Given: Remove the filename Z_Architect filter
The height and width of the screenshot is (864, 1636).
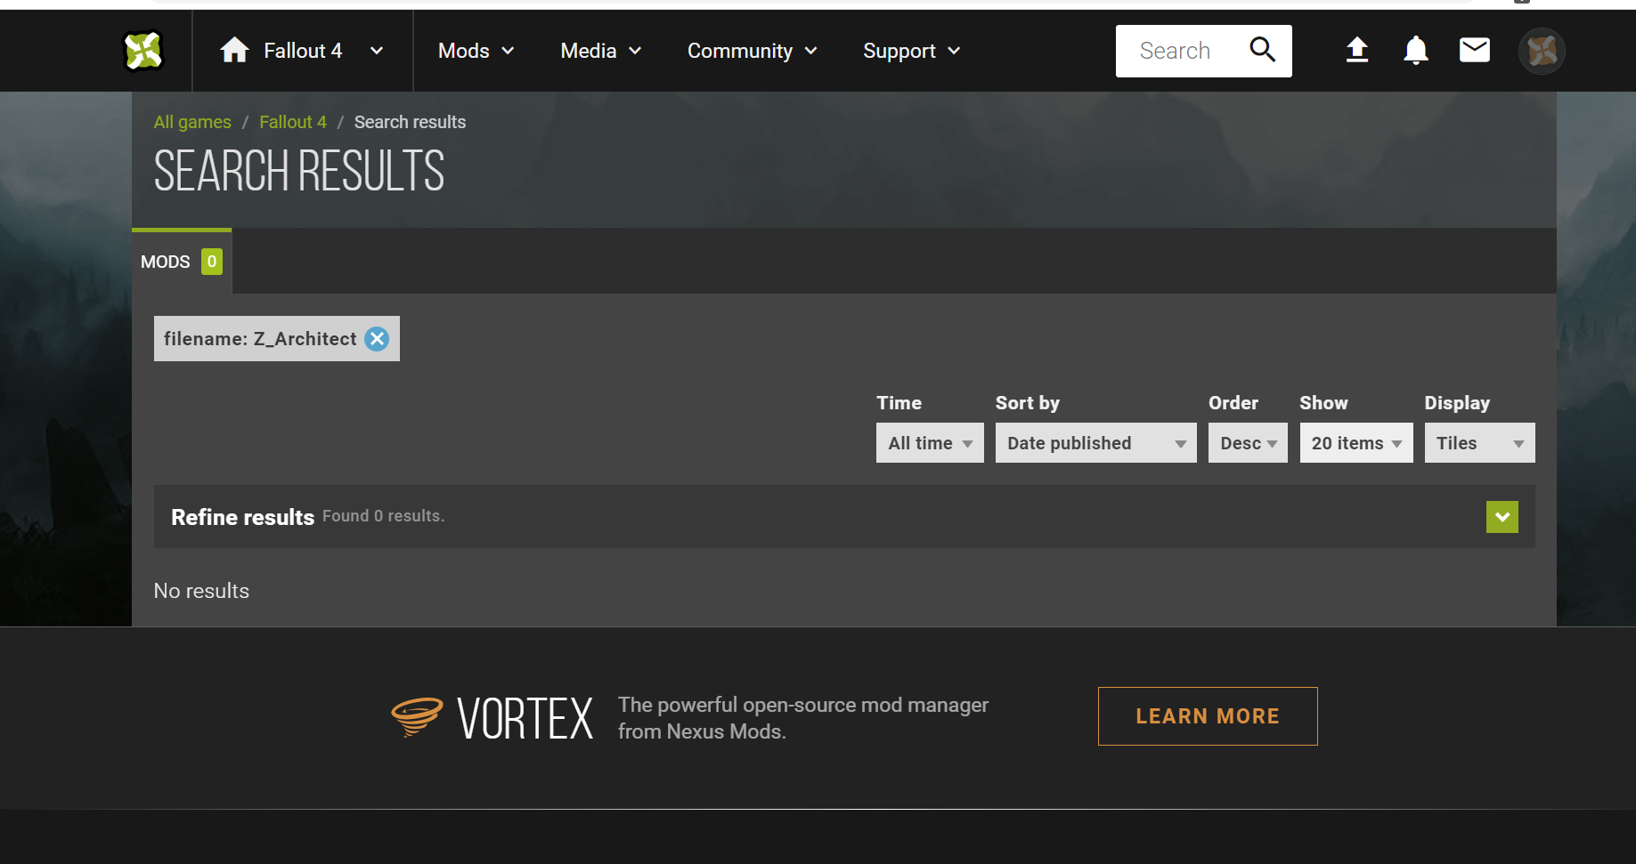Looking at the screenshot, I should 378,339.
